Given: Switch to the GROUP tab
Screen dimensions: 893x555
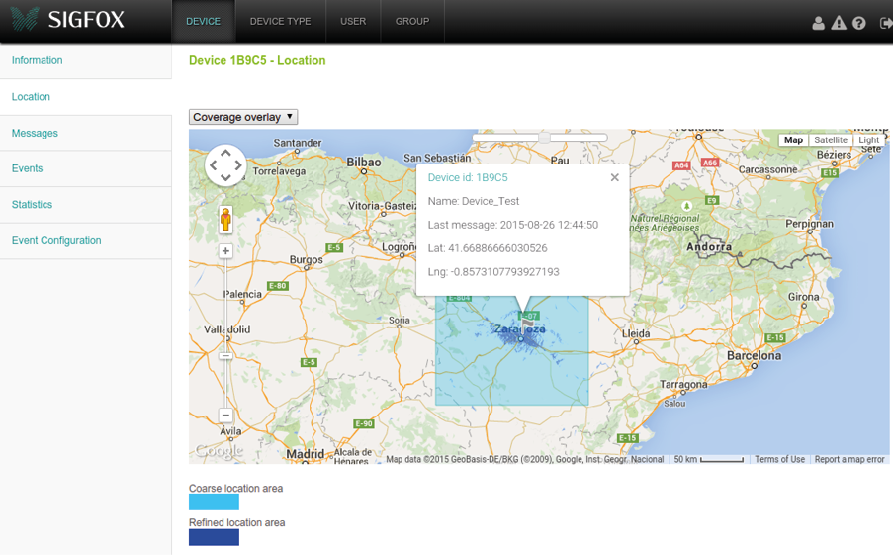Looking at the screenshot, I should pos(412,21).
